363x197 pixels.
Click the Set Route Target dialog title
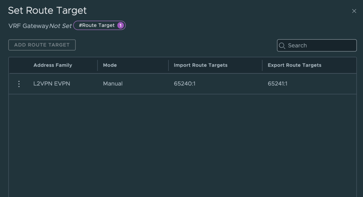47,11
